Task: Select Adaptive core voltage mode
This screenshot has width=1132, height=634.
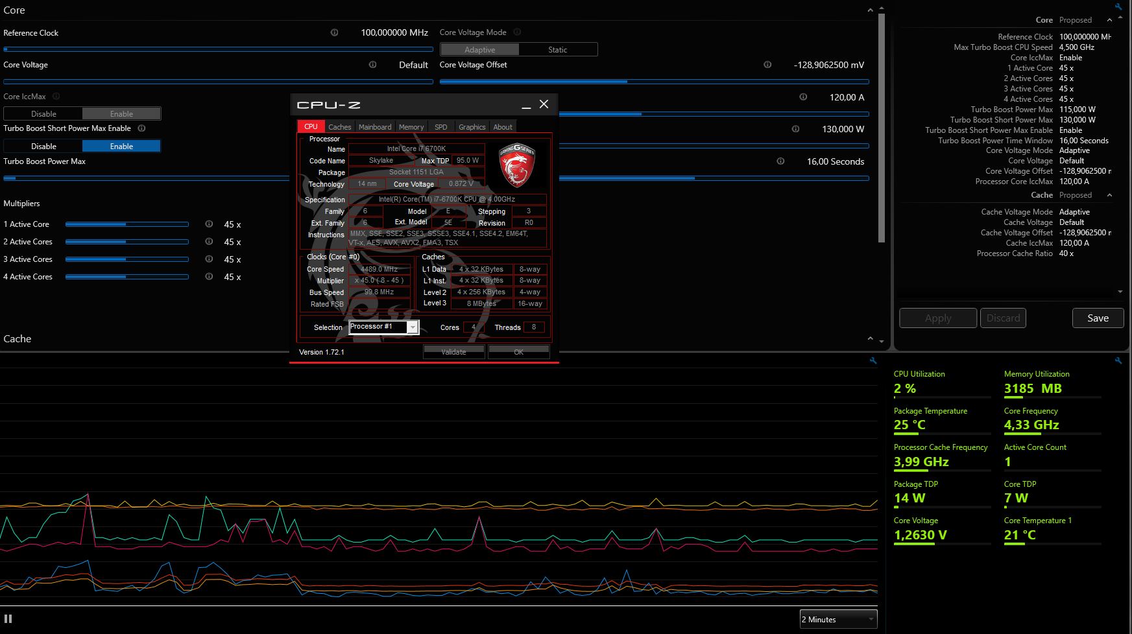Action: (x=480, y=50)
